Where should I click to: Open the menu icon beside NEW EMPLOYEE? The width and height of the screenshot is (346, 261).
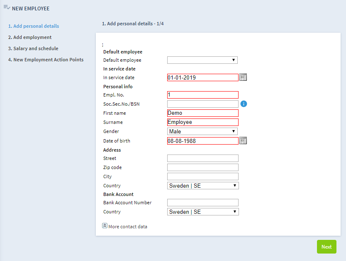click(x=7, y=7)
